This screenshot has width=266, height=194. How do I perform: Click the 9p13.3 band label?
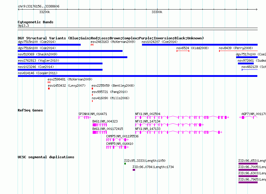pyautogui.click(x=23, y=26)
